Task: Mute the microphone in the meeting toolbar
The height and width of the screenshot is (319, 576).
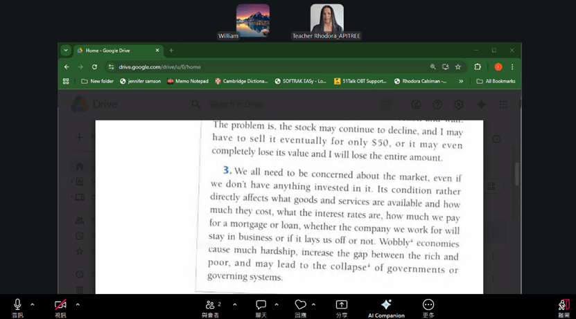Action: [17, 307]
